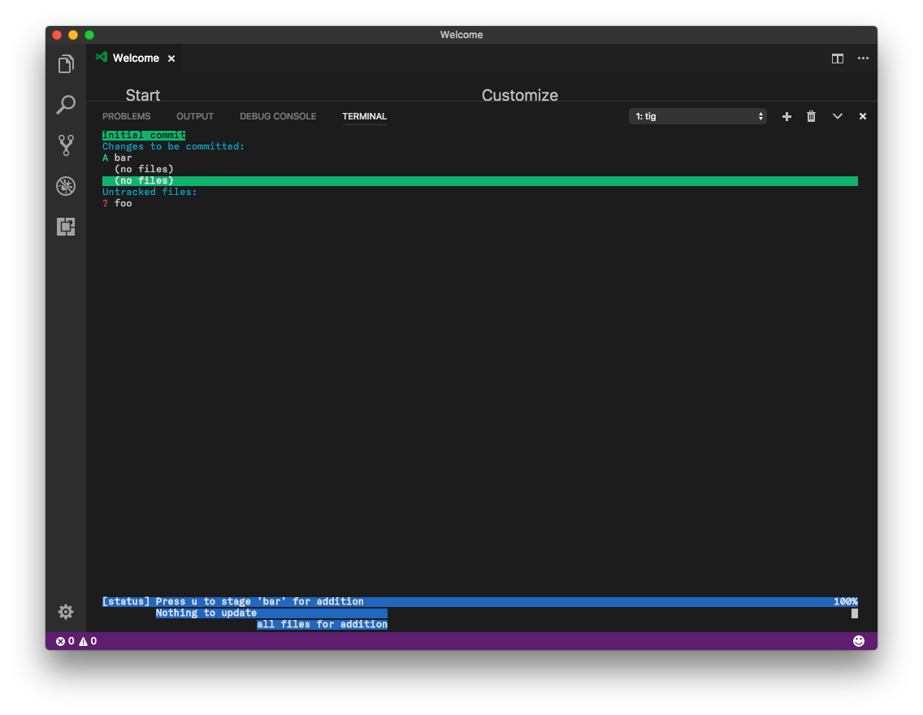This screenshot has width=923, height=715.
Task: Kill the terminal with trash icon
Action: click(811, 116)
